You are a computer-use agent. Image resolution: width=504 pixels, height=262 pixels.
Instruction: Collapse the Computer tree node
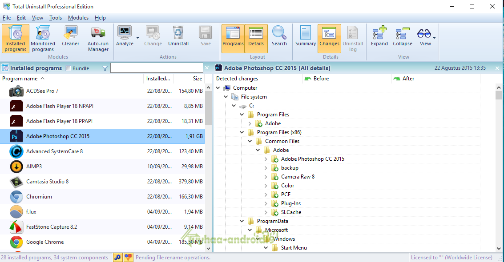(x=218, y=88)
